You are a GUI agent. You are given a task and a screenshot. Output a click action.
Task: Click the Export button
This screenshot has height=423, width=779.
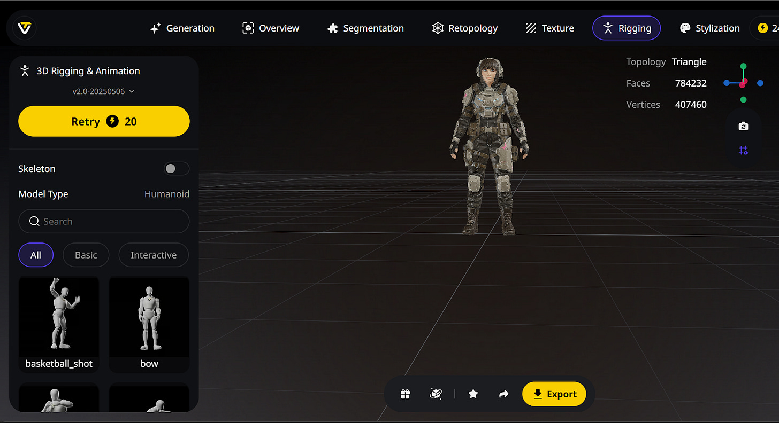coord(554,394)
